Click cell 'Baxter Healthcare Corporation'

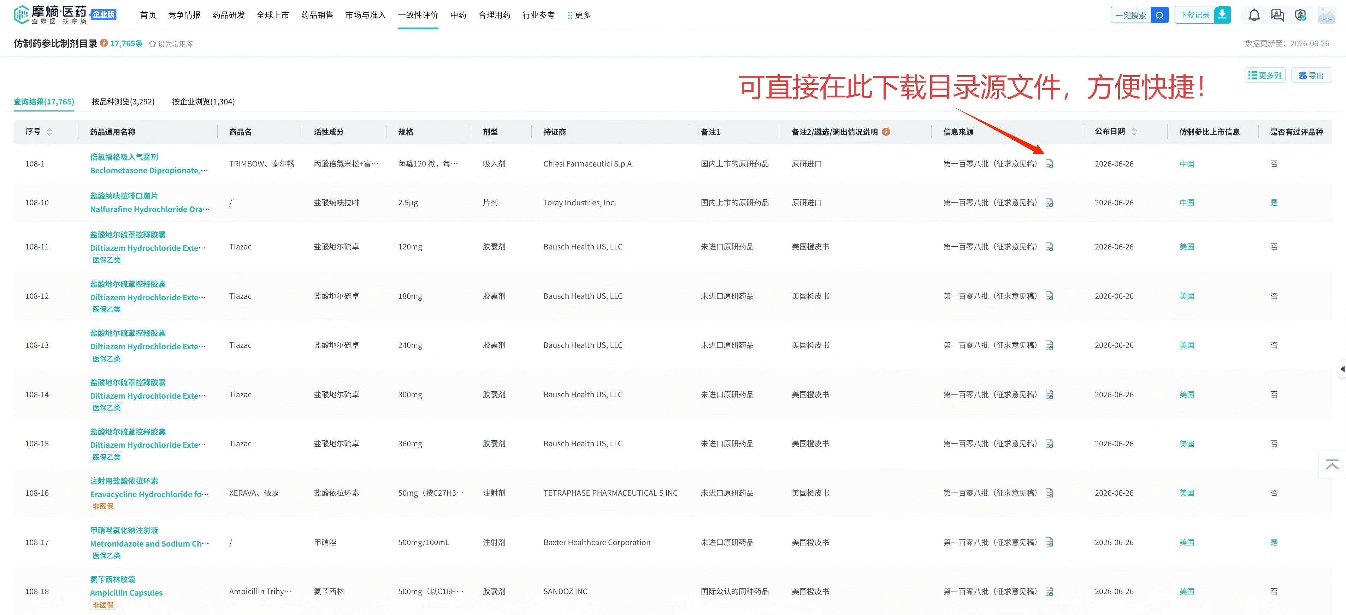(597, 542)
